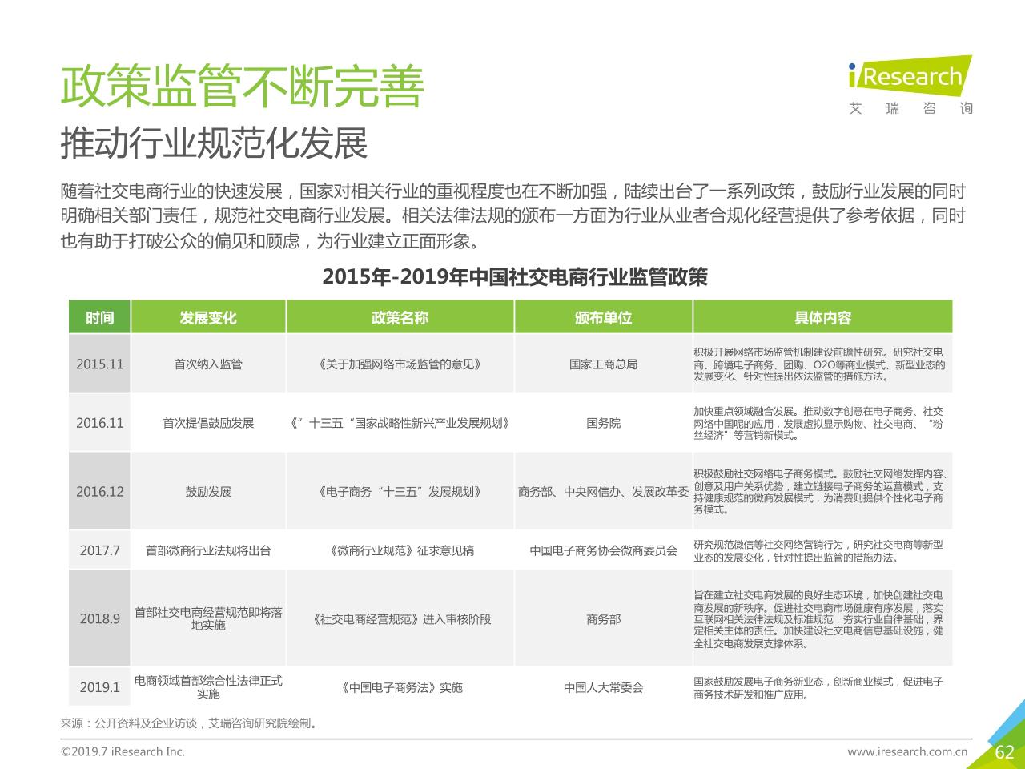Click the 商务部 cell in 2018.9 row
Screen dimensions: 1025x769
[603, 618]
